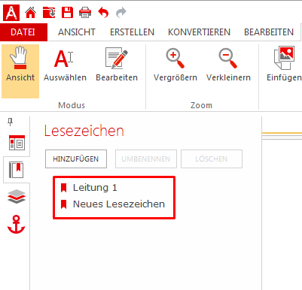Activate the Ansicht hand tool

point(20,71)
